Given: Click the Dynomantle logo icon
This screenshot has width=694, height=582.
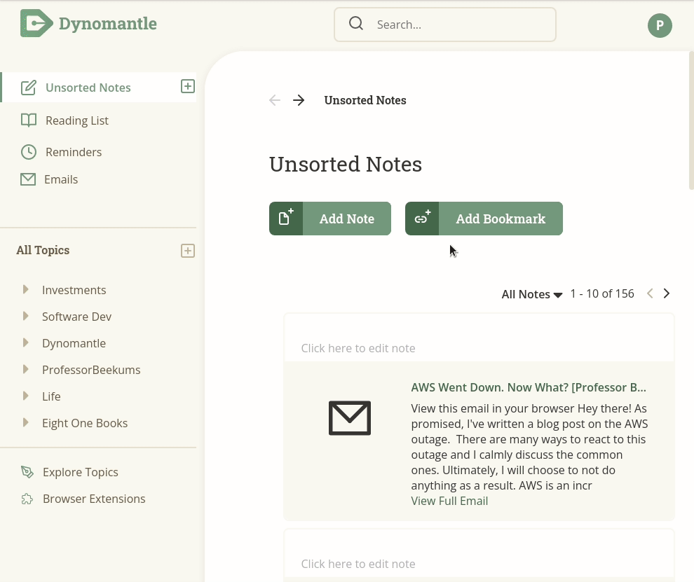Looking at the screenshot, I should (x=36, y=23).
